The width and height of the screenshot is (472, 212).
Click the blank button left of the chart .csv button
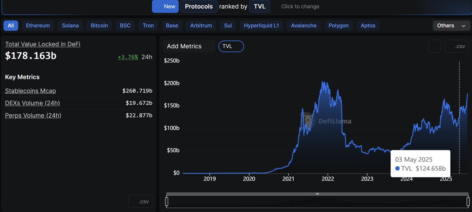click(x=435, y=46)
